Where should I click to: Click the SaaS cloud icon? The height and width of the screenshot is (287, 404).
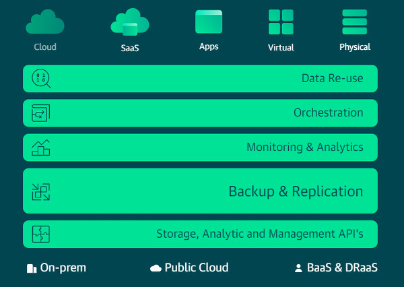point(130,22)
